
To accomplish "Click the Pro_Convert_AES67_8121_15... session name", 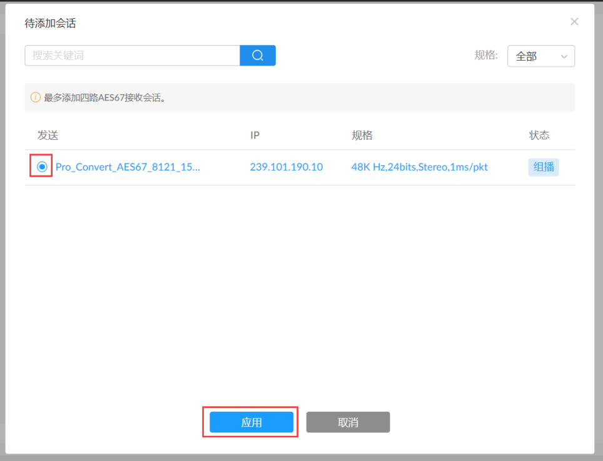I will click(128, 167).
